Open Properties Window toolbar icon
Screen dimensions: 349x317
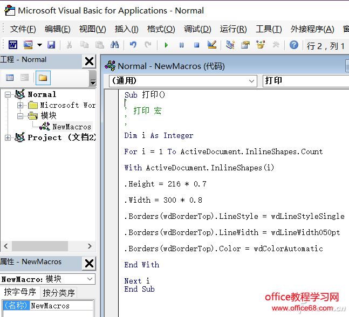click(x=245, y=45)
